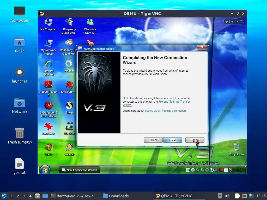This screenshot has height=200, width=267.
Task: Click the 12:45 host clock
Action: 261,196
